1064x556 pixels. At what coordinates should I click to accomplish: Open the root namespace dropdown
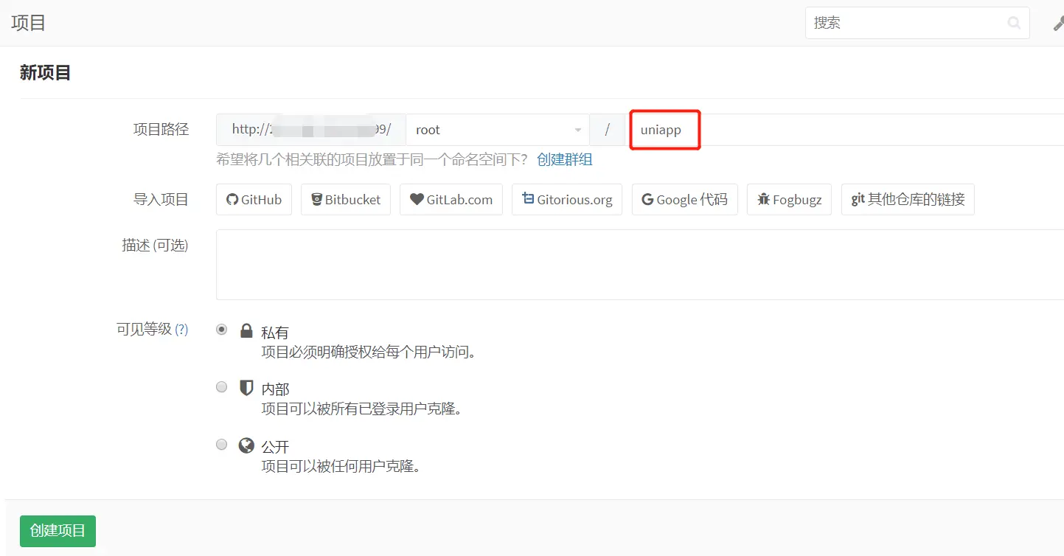(x=498, y=130)
